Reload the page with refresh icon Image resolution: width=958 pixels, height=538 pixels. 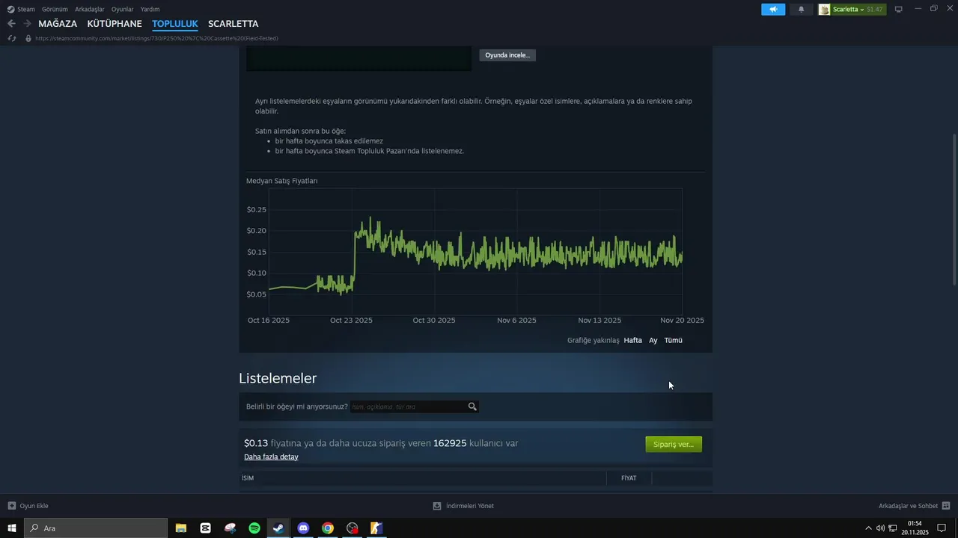(x=12, y=38)
